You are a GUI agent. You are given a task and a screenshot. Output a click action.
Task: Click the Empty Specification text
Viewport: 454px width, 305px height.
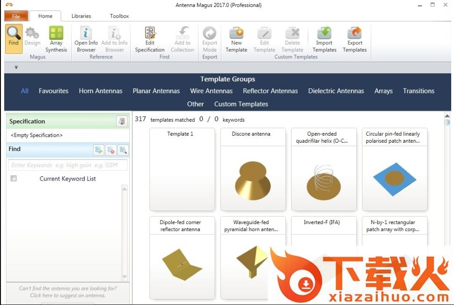coord(37,135)
